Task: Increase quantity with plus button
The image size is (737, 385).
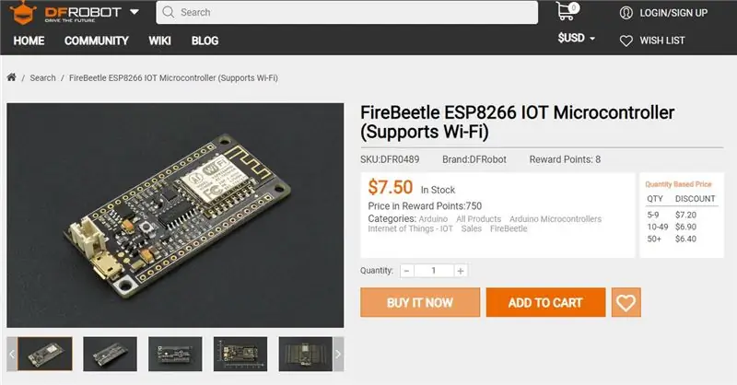Action: 461,271
